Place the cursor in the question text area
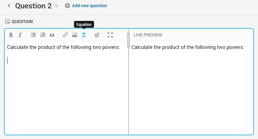258x139 pixels. (66, 88)
